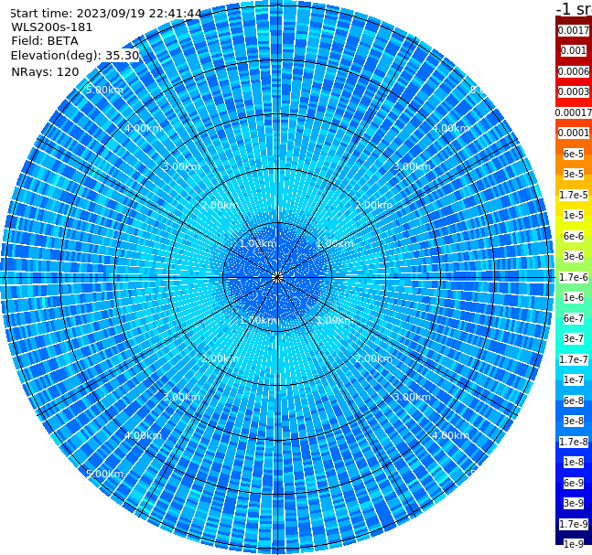Screen dimensions: 592x555
Task: Click the 3.00km label in lower-right quadrant
Action: coord(412,397)
